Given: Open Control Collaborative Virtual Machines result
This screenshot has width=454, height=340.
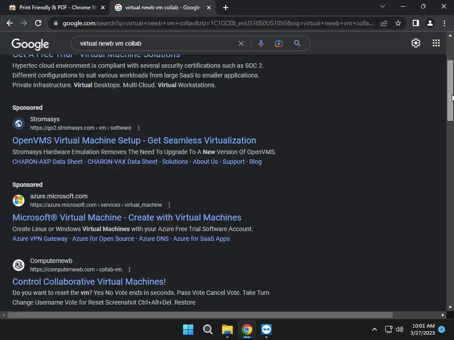Looking at the screenshot, I should [x=89, y=282].
